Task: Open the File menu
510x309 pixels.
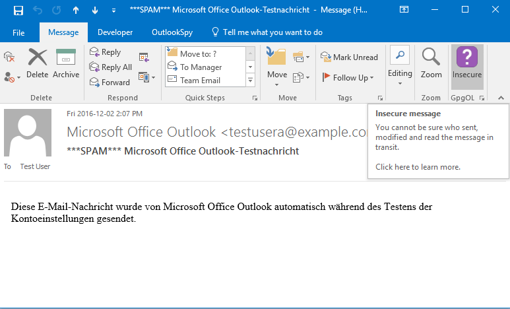Action: (x=18, y=32)
